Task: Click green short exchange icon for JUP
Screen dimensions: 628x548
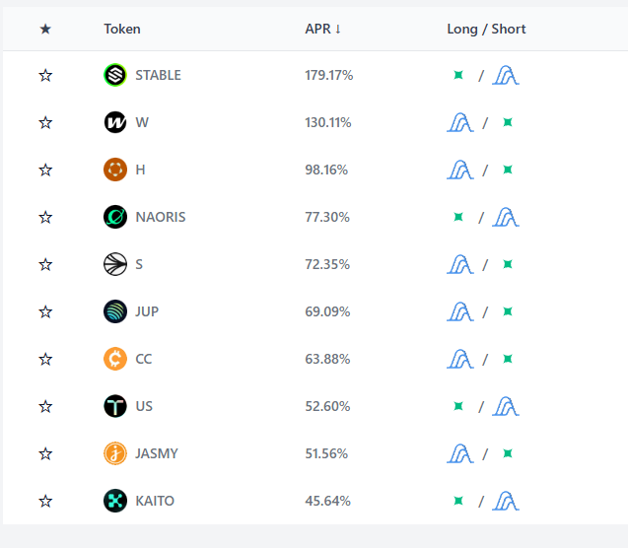Action: [x=508, y=311]
